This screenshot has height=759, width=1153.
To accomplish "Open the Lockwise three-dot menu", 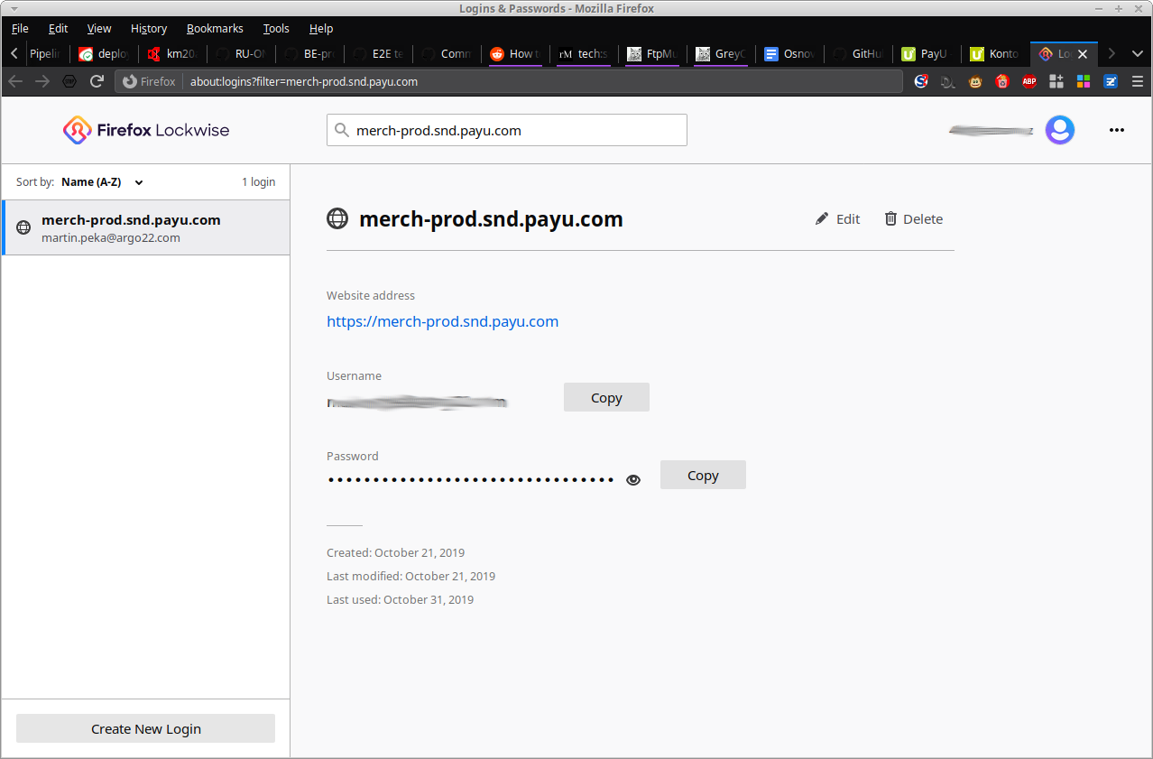I will pyautogui.click(x=1116, y=130).
